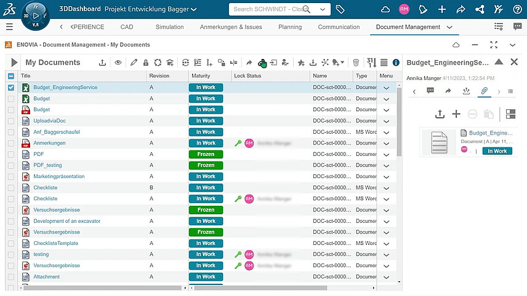Open the Communication tab
Image resolution: width=527 pixels, height=296 pixels.
[339, 27]
